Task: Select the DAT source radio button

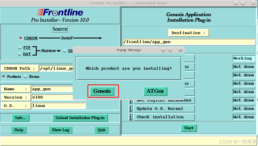Action: click(x=19, y=54)
